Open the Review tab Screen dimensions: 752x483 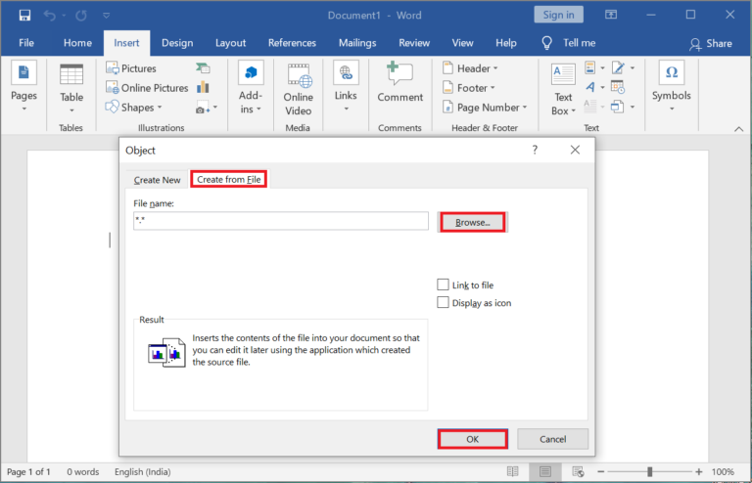[414, 43]
